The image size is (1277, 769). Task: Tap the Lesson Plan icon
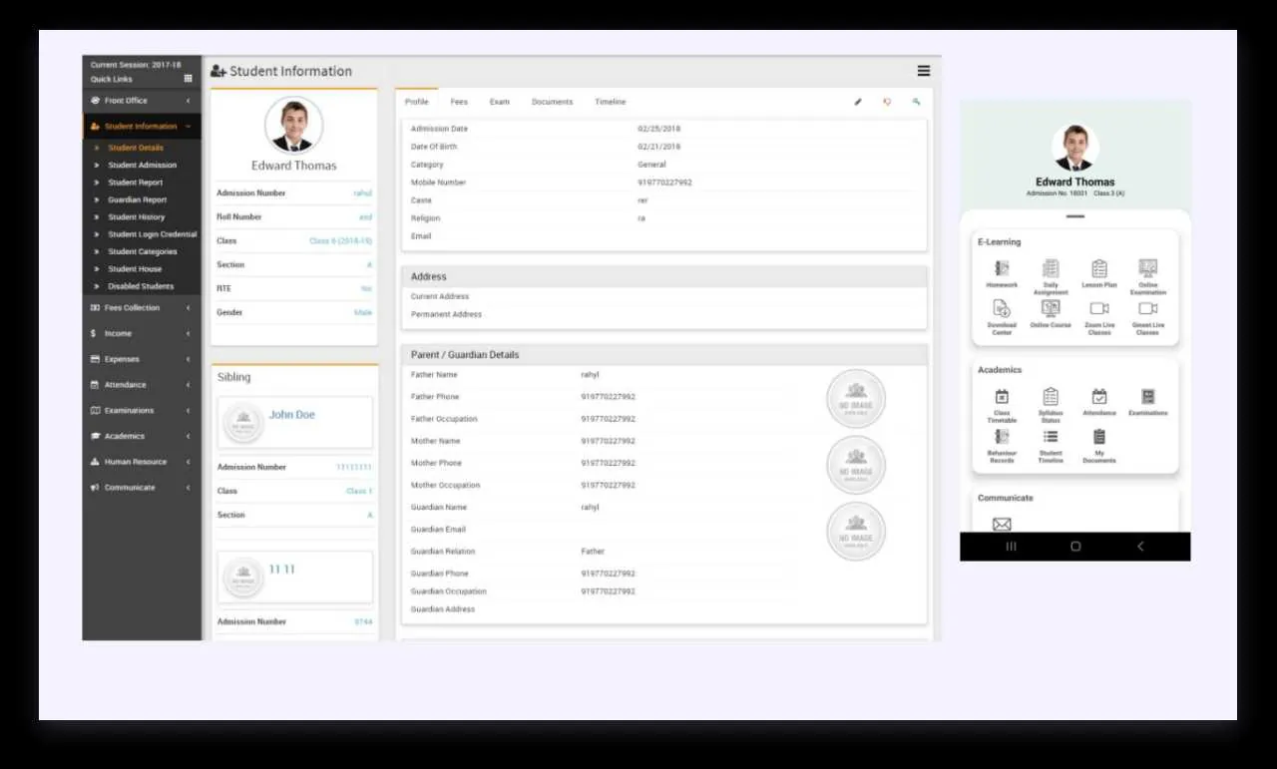(x=1099, y=273)
